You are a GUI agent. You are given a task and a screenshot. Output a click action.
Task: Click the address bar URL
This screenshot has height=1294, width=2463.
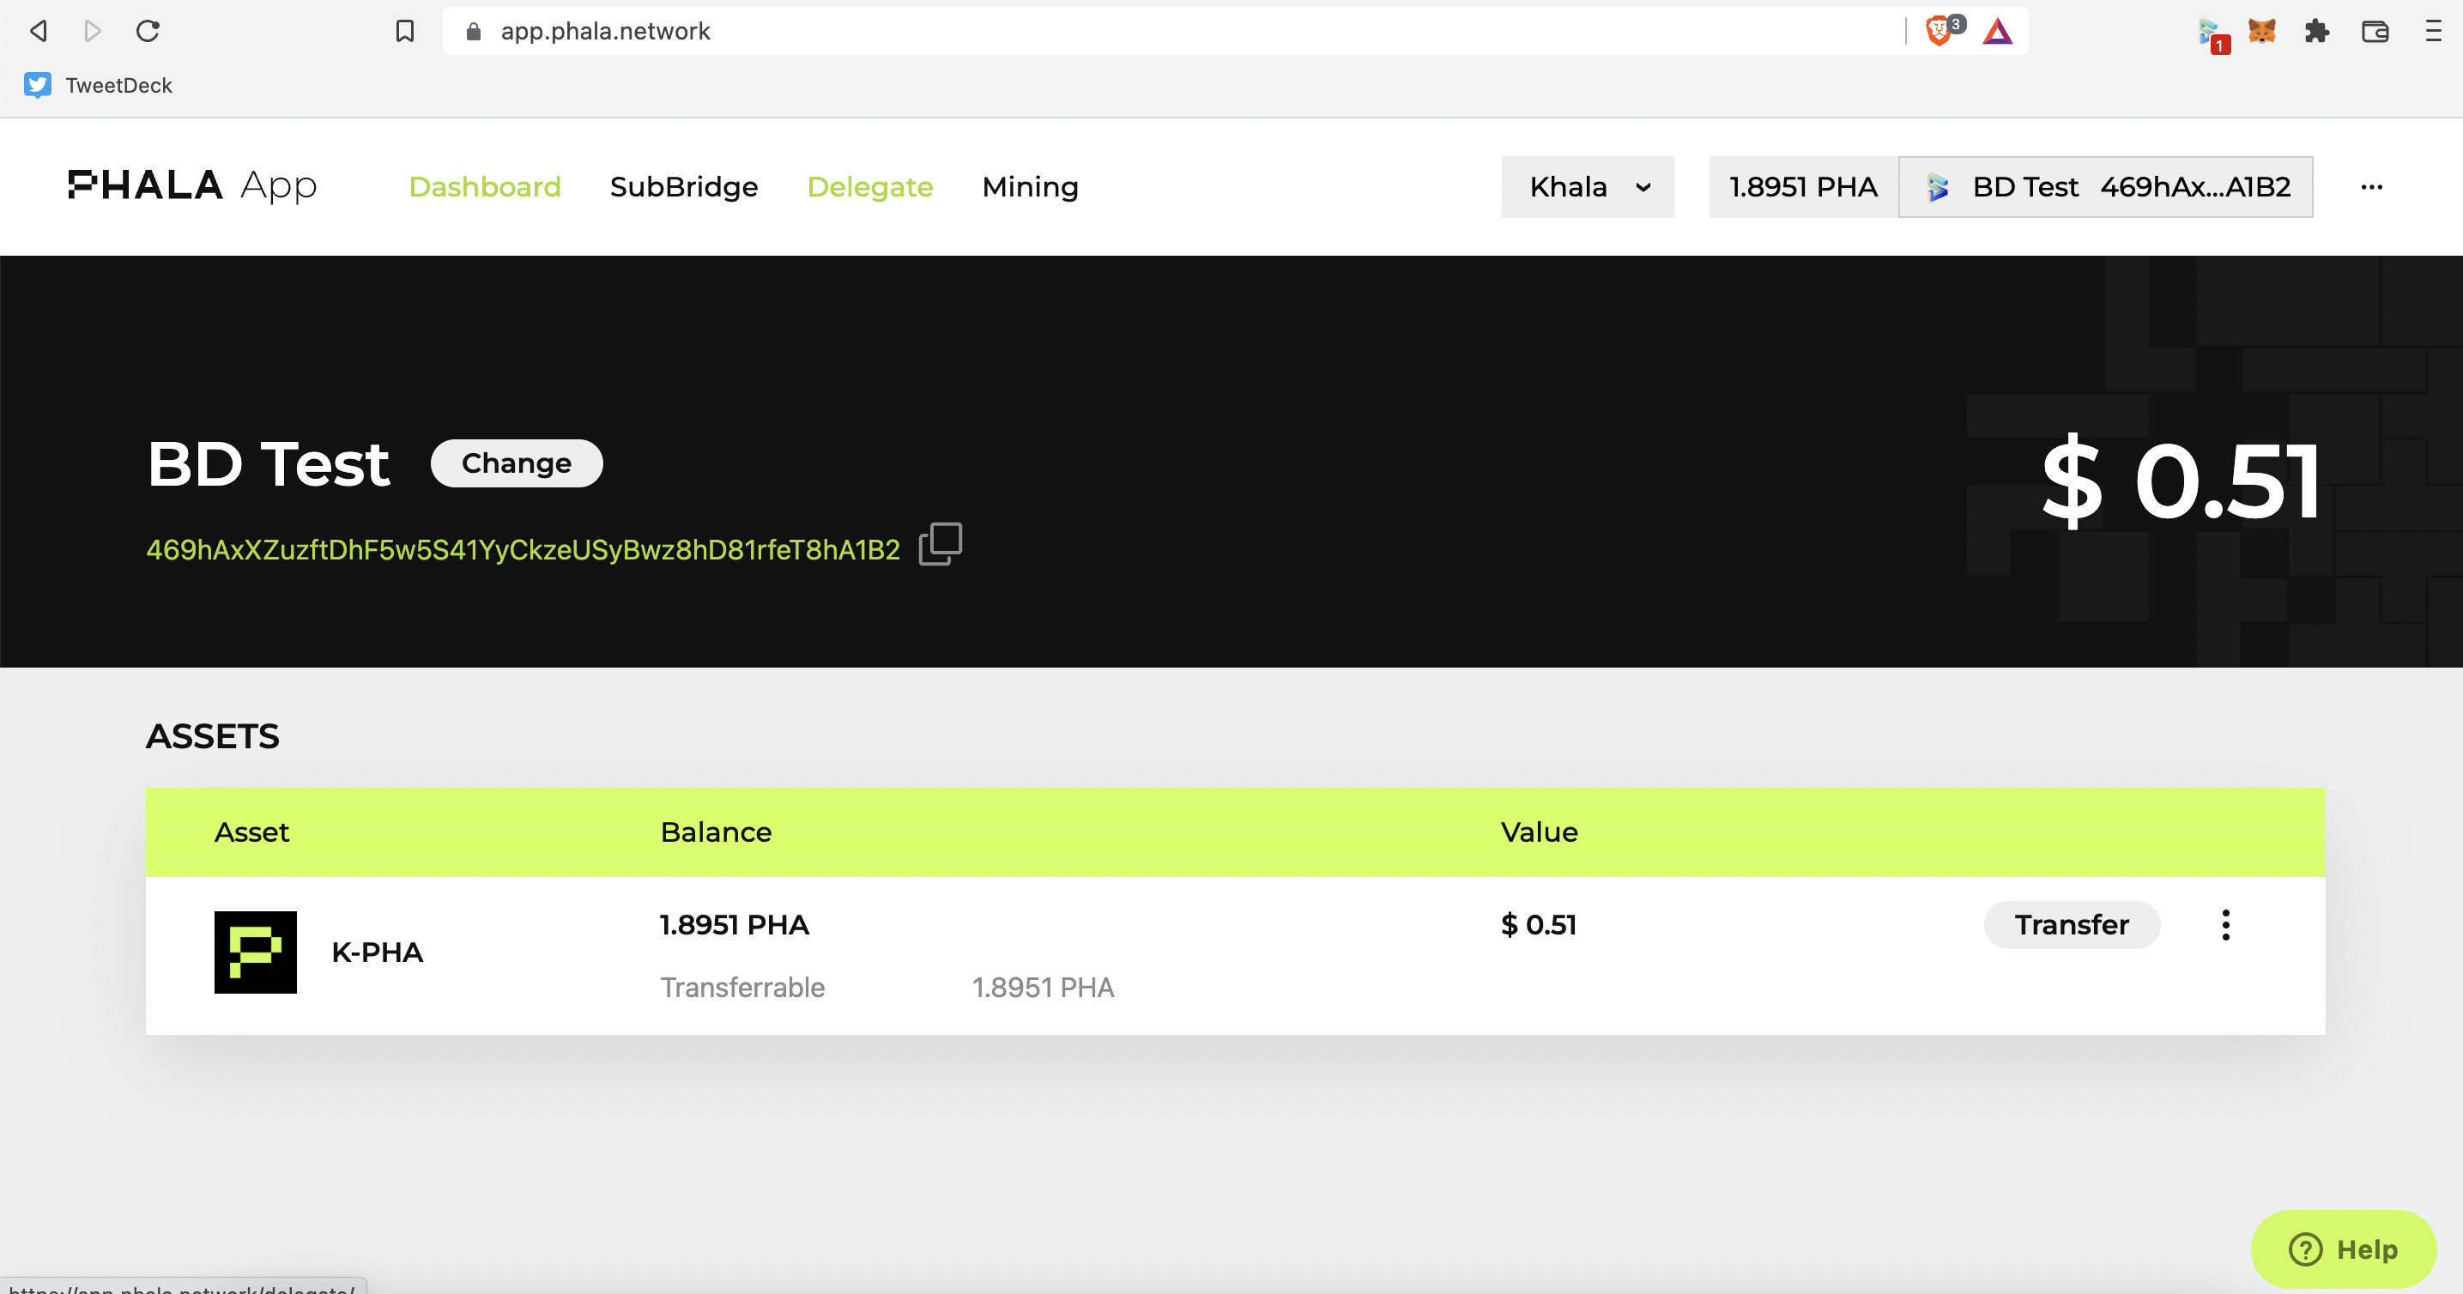coord(605,31)
